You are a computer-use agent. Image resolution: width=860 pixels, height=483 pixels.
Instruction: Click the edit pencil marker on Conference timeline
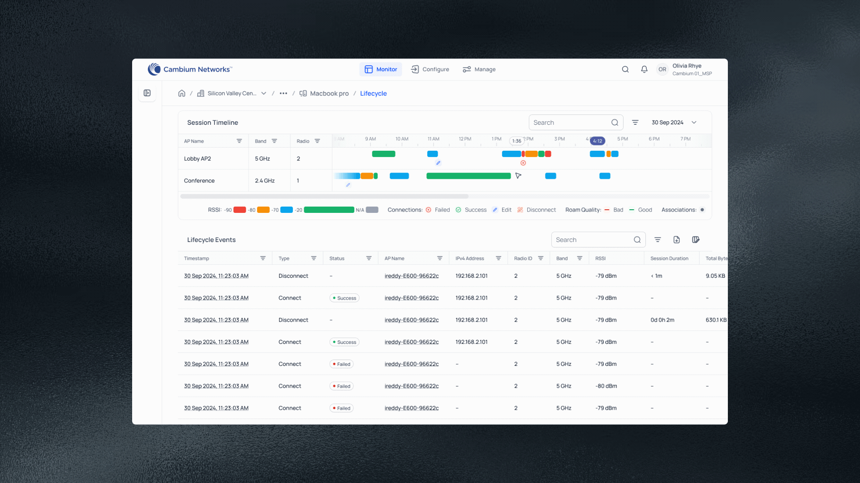pyautogui.click(x=348, y=185)
